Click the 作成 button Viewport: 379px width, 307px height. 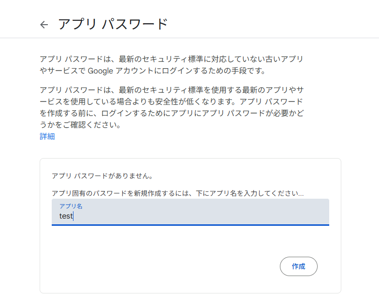coord(299,266)
